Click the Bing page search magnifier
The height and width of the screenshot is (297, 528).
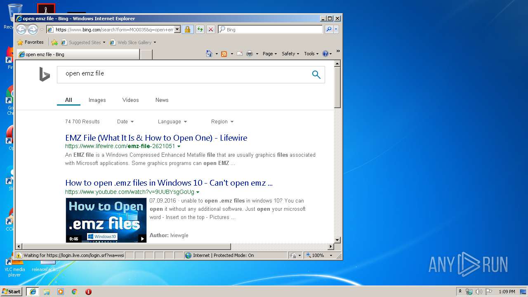pyautogui.click(x=316, y=74)
